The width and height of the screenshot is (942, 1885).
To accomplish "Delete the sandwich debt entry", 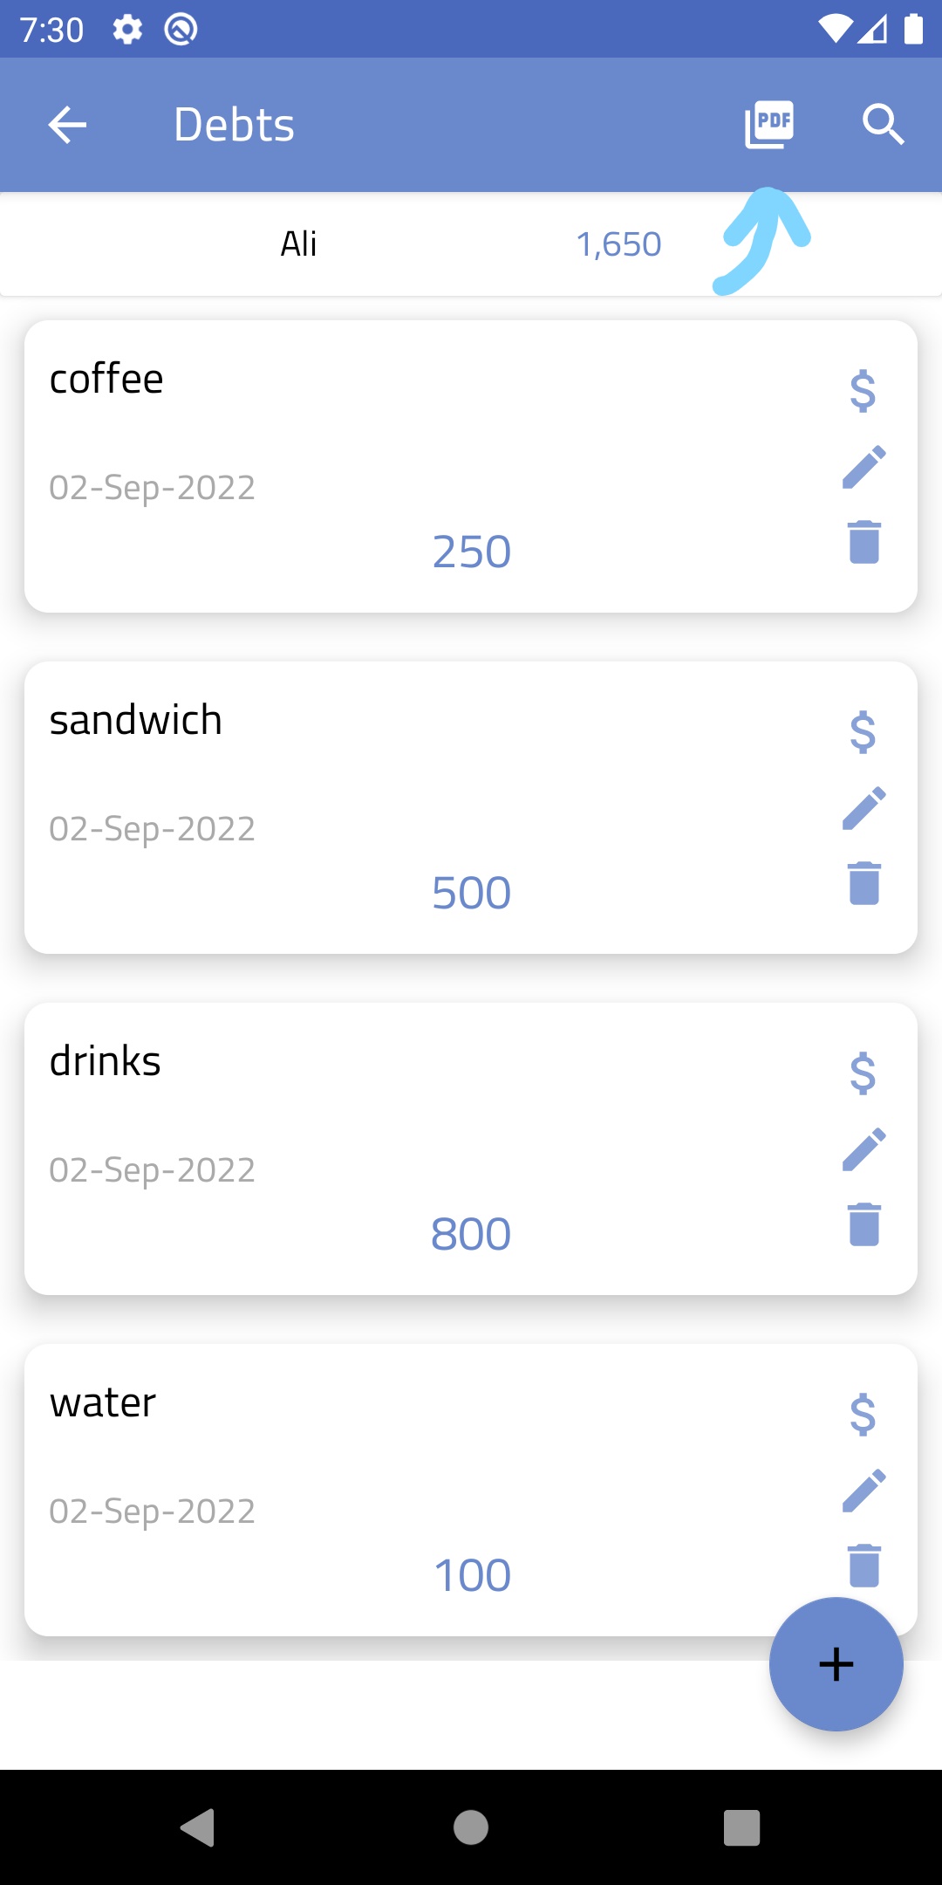I will (863, 883).
